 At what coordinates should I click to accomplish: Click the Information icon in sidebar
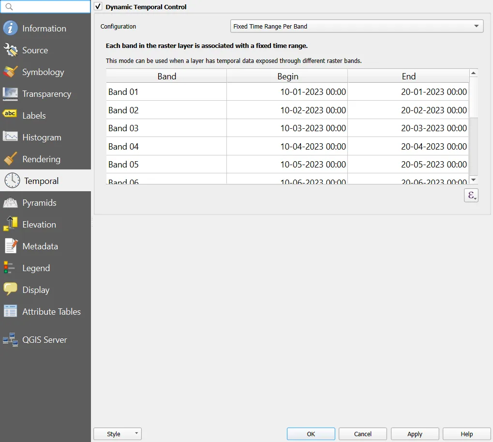coord(10,28)
